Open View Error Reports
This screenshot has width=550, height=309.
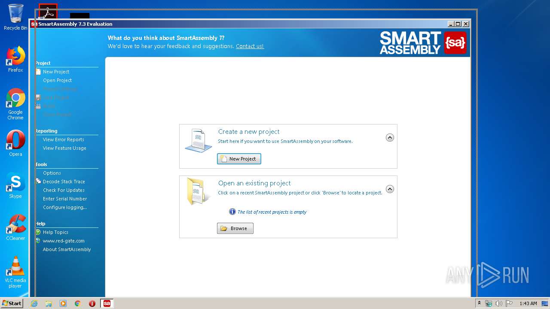63,139
